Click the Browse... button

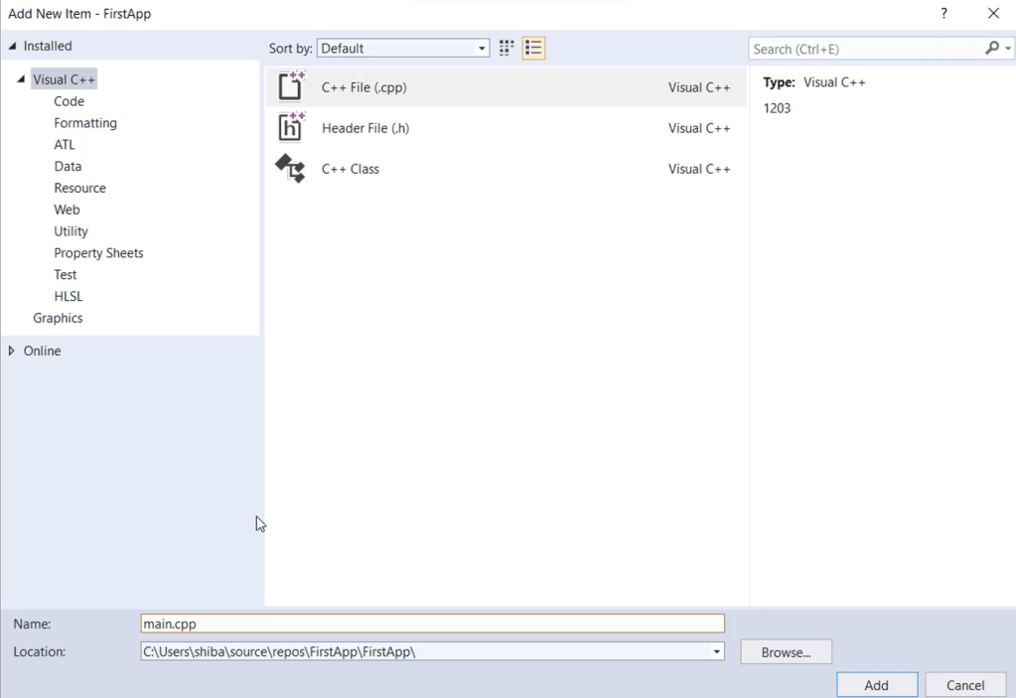coord(786,652)
